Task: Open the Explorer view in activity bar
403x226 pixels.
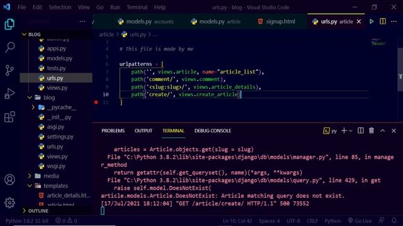Action: click(9, 24)
